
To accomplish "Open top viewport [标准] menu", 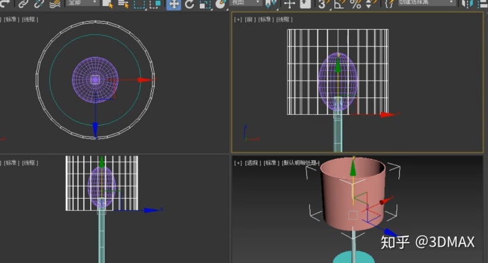I will pyautogui.click(x=12, y=19).
